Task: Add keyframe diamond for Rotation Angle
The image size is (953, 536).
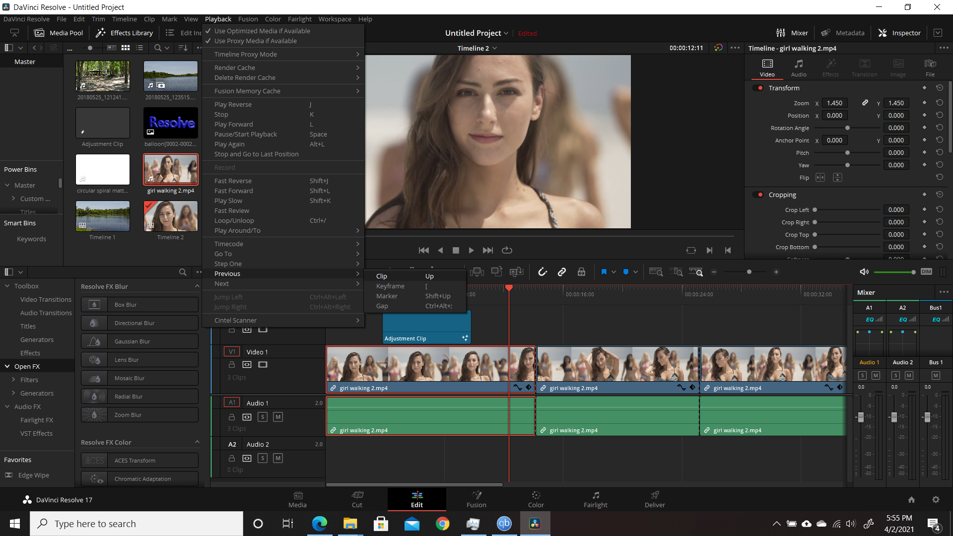Action: click(924, 128)
